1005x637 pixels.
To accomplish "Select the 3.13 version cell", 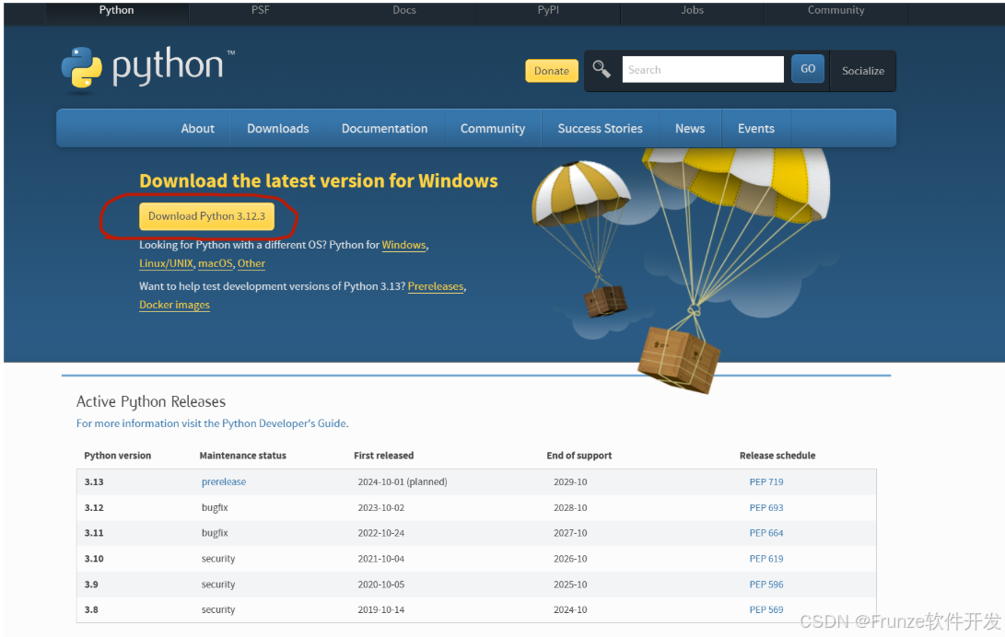I will (x=94, y=482).
